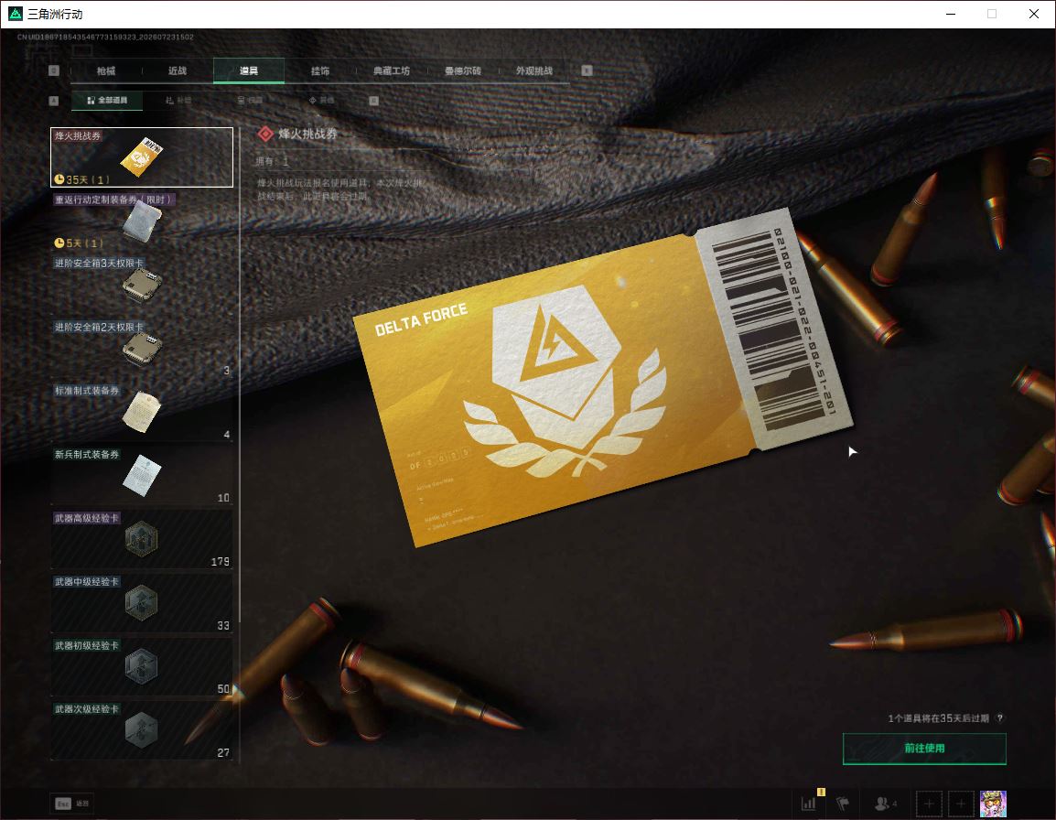Image resolution: width=1056 pixels, height=820 pixels.
Task: Click the question mark help icon beside expiry notice
Action: [999, 718]
